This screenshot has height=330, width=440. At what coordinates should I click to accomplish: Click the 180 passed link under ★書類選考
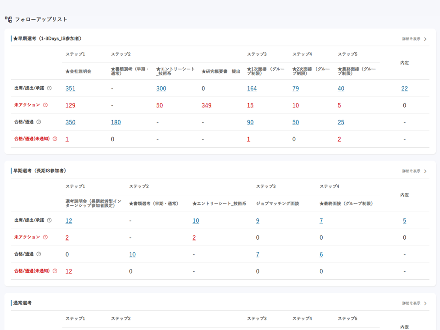(x=115, y=122)
